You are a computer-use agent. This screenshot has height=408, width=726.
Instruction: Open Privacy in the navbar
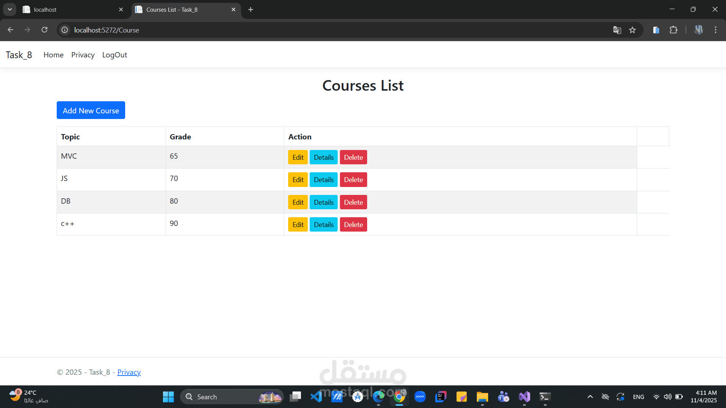(83, 55)
